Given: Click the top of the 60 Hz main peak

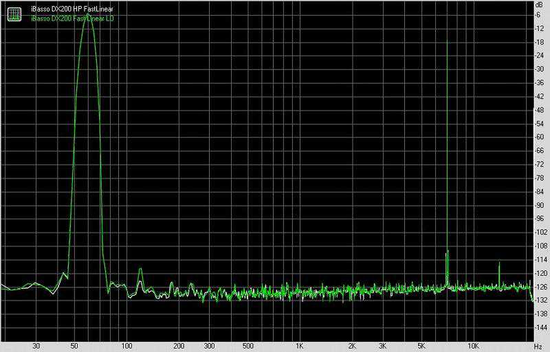Looking at the screenshot, I should point(88,16).
